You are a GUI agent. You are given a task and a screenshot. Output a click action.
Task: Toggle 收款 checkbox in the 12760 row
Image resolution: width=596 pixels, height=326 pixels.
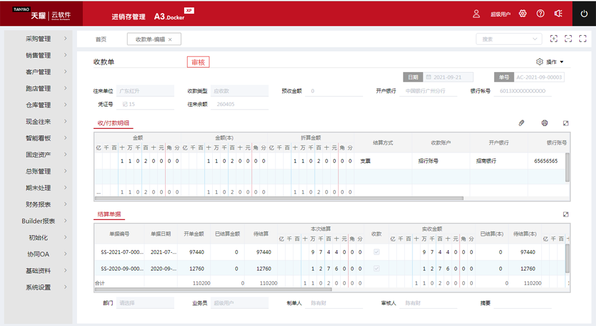(x=376, y=269)
